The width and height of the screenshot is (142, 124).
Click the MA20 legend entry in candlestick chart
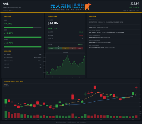pyautogui.click(x=6, y=86)
